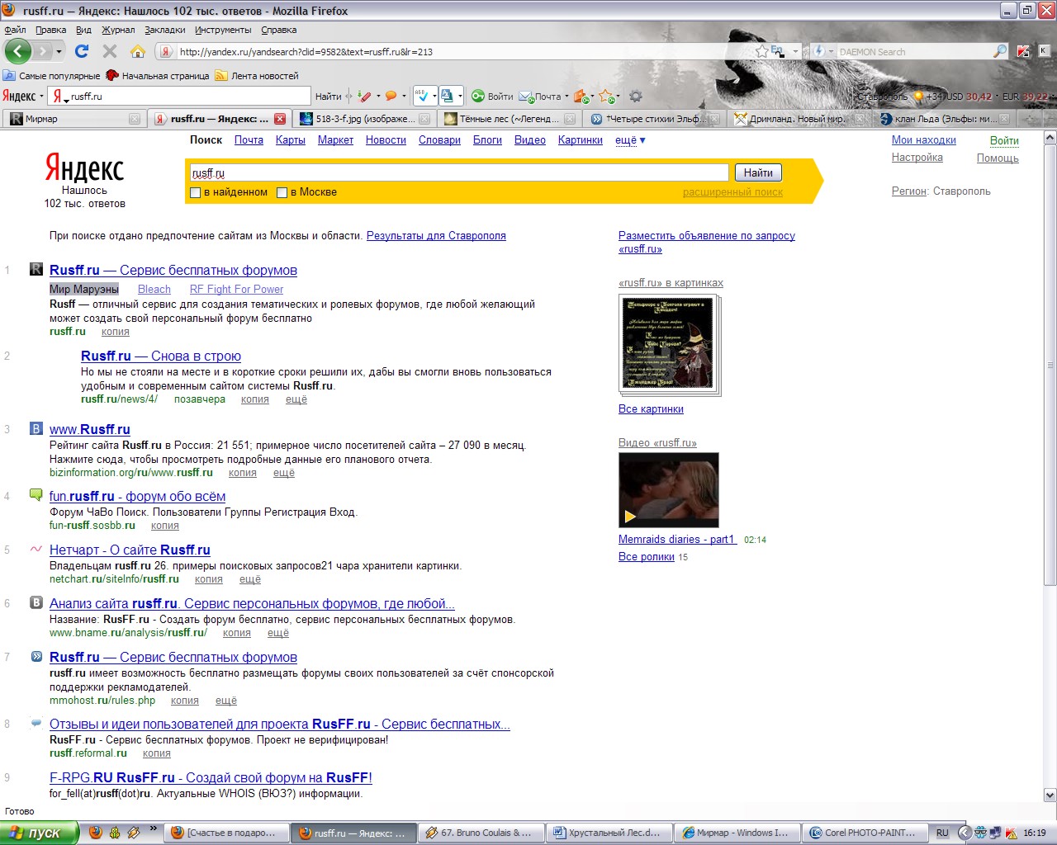The width and height of the screenshot is (1057, 845).
Task: Enable the 'в найденном' checkbox
Action: pyautogui.click(x=196, y=192)
